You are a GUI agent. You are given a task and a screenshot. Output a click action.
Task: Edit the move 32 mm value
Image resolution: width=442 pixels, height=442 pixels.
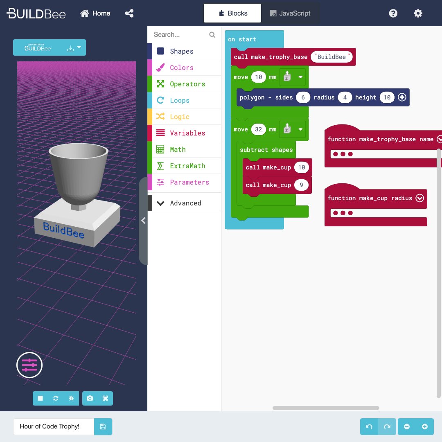coord(259,129)
